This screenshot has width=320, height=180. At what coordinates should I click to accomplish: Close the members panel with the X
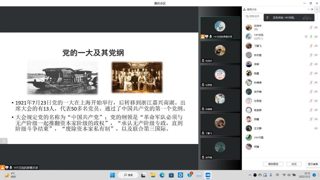pyautogui.click(x=312, y=9)
